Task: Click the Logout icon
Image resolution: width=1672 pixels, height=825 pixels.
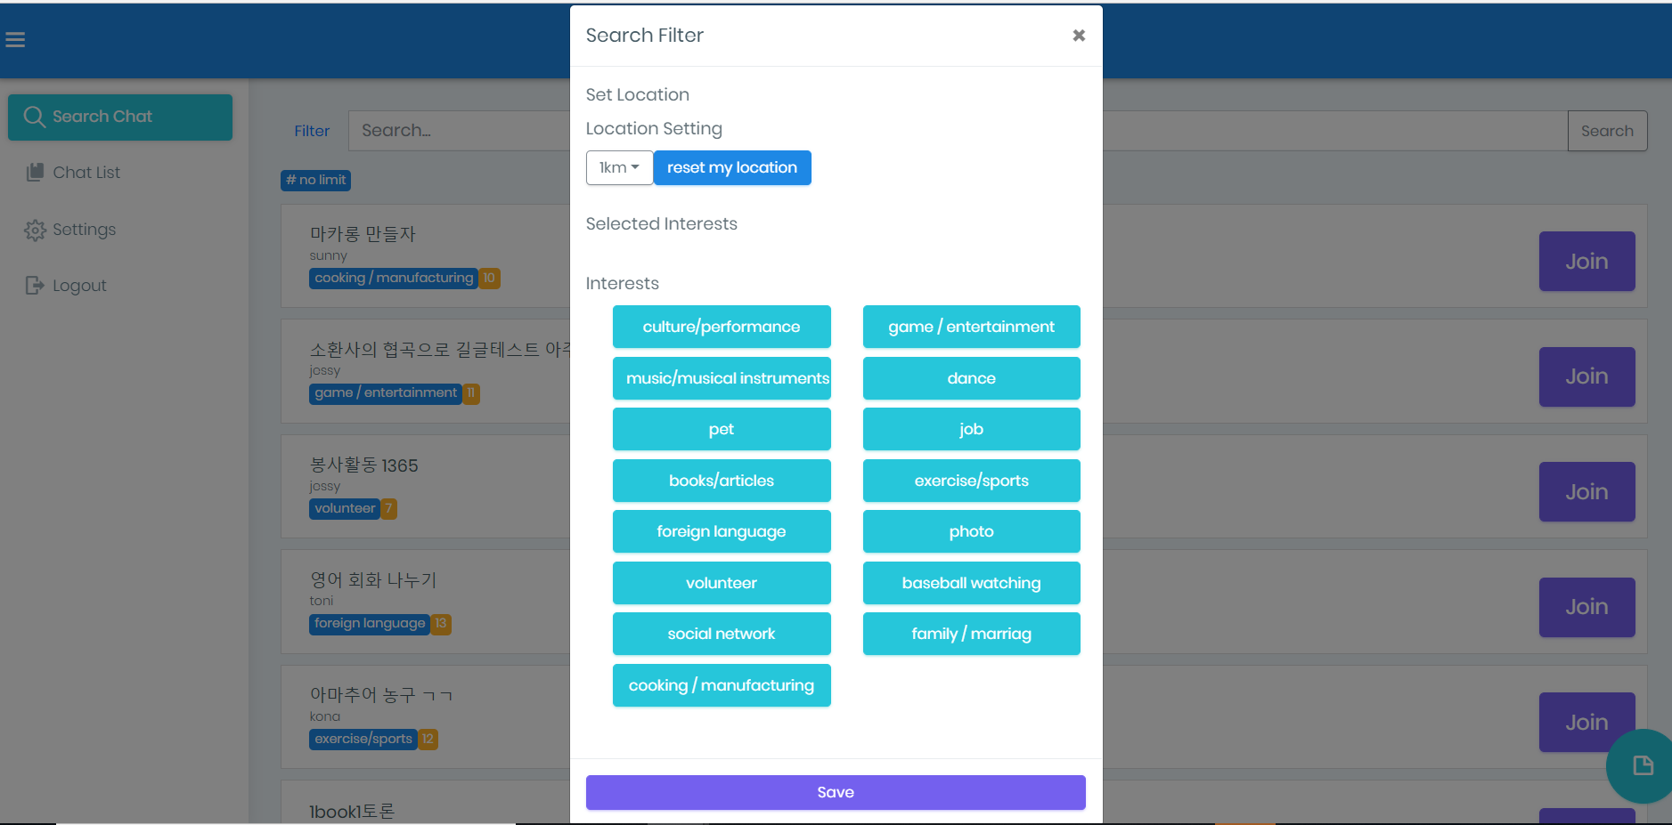Action: click(x=35, y=286)
